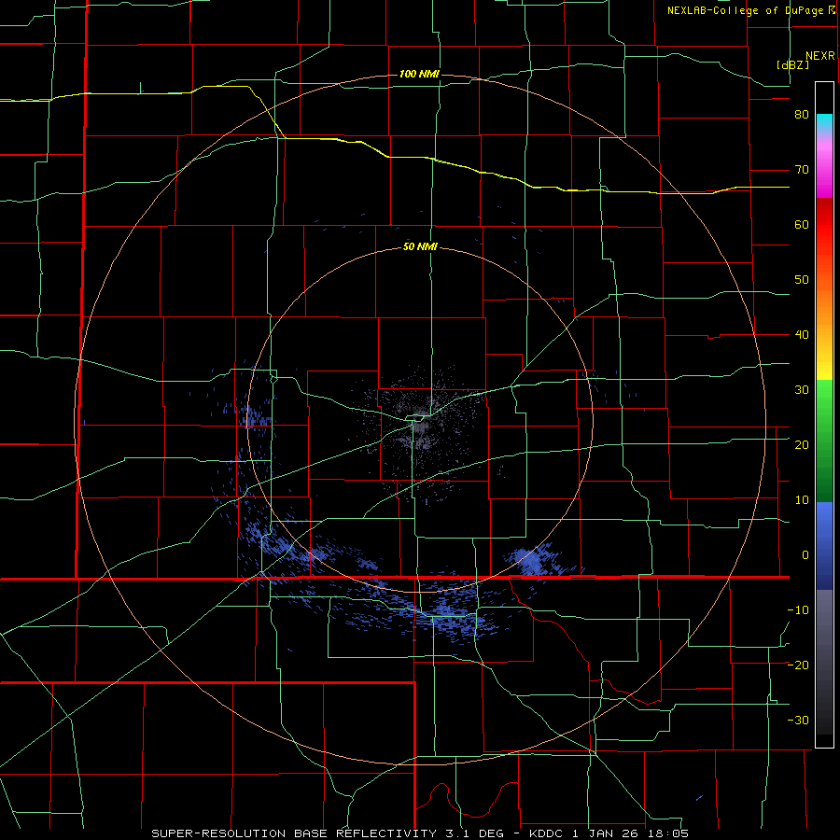
Task: Click the 20 value on the dBZ scale
Action: pos(802,445)
